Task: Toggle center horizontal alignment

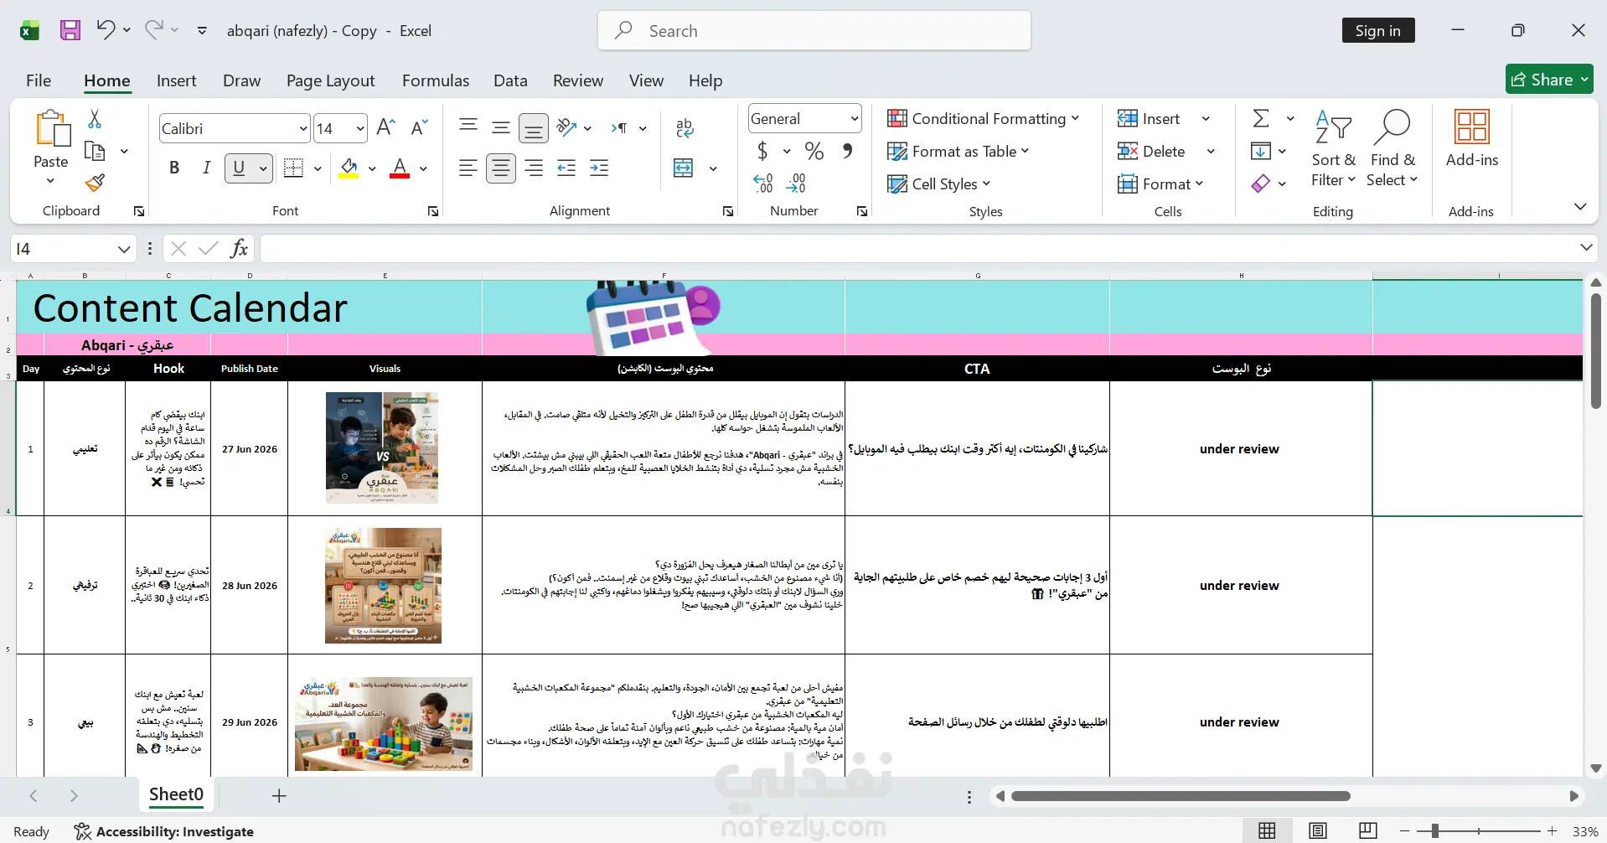Action: (501, 168)
